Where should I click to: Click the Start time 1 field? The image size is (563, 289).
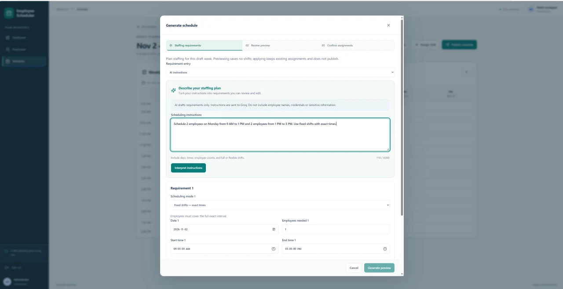click(x=224, y=249)
